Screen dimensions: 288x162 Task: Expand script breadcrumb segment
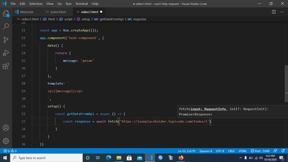[x=68, y=19]
